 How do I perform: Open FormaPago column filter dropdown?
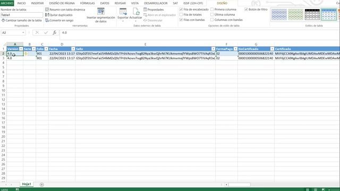point(235,49)
